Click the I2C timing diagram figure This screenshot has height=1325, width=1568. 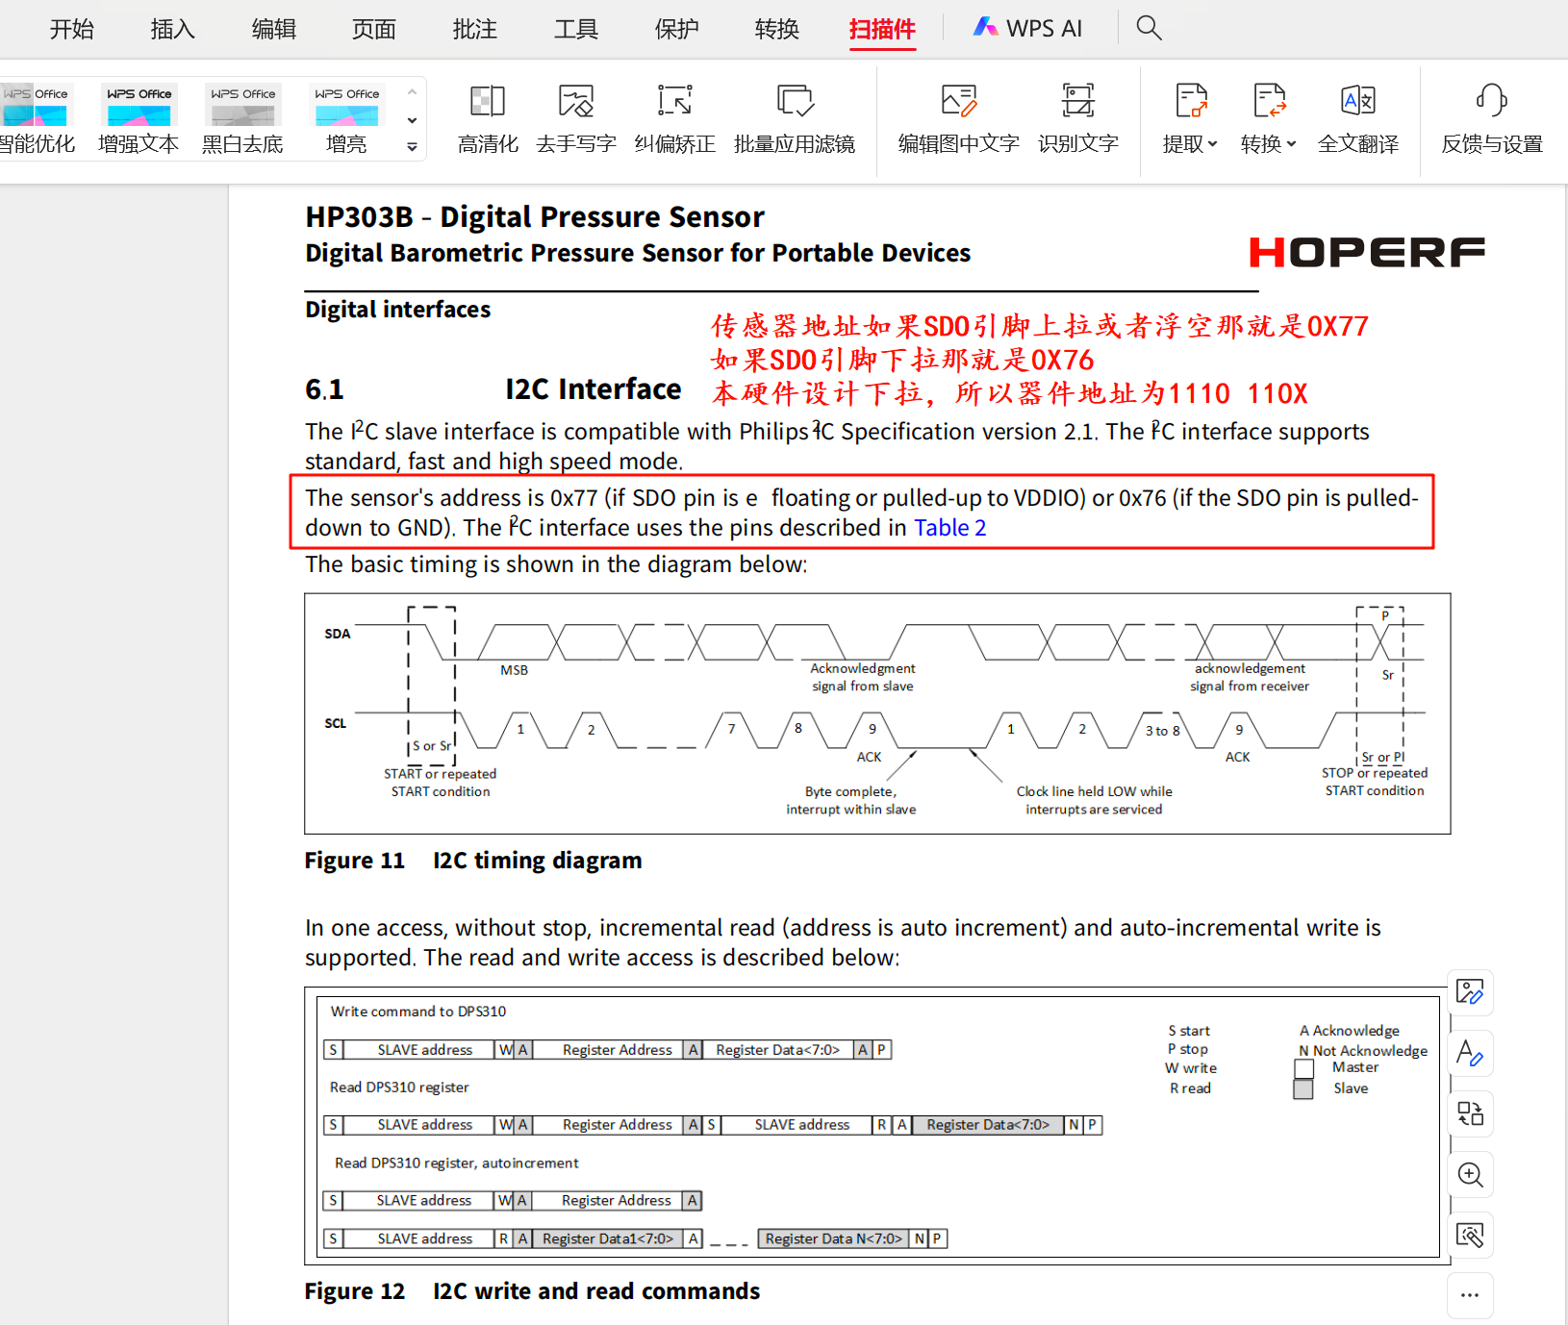pyautogui.click(x=877, y=713)
